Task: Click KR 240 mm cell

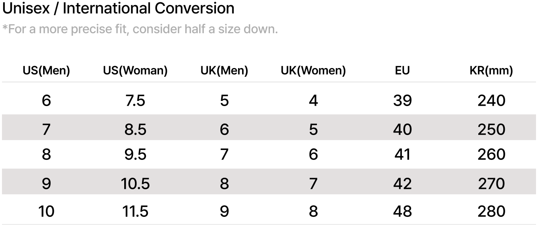Action: [x=491, y=101]
